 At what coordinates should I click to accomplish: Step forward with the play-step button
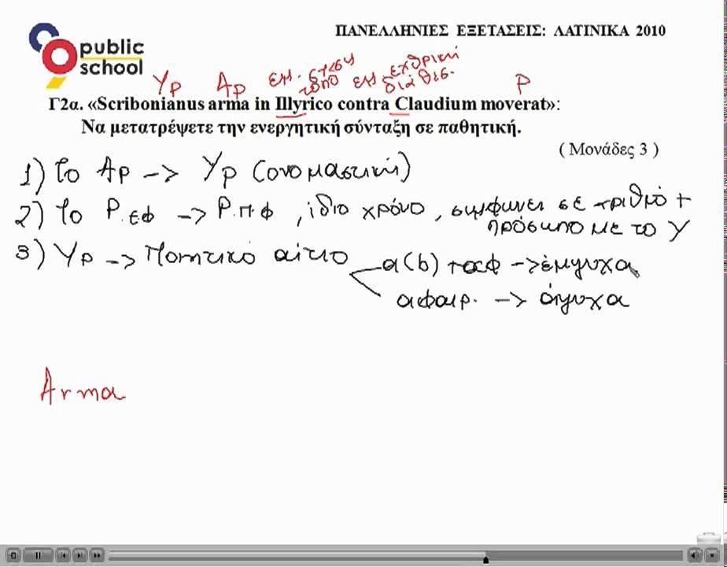pyautogui.click(x=79, y=555)
